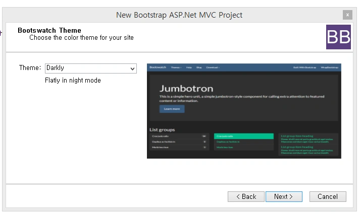Click the Next button

tap(284, 197)
